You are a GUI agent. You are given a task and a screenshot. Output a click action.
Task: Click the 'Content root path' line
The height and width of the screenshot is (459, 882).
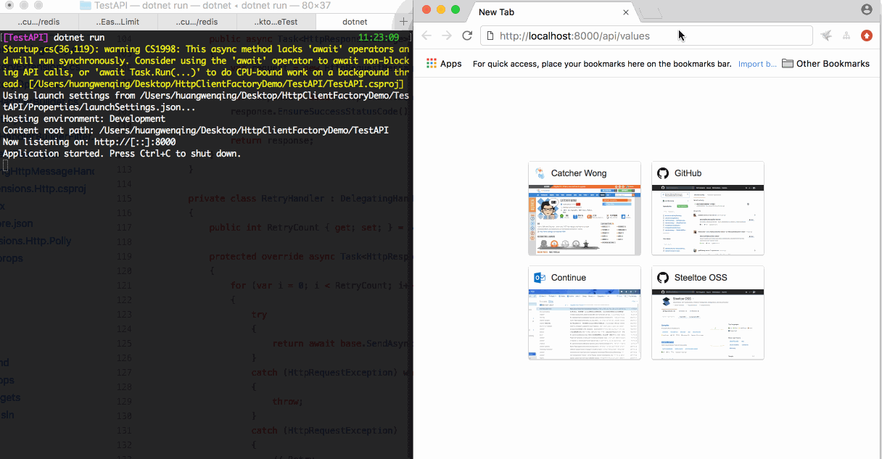click(x=195, y=130)
